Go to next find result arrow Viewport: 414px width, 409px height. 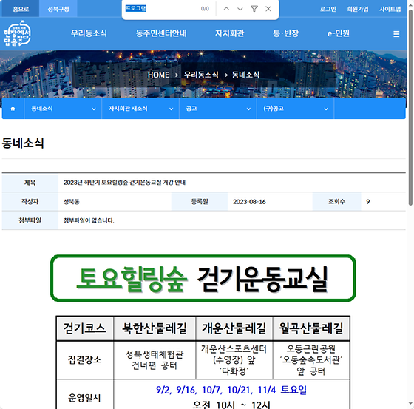(x=240, y=9)
